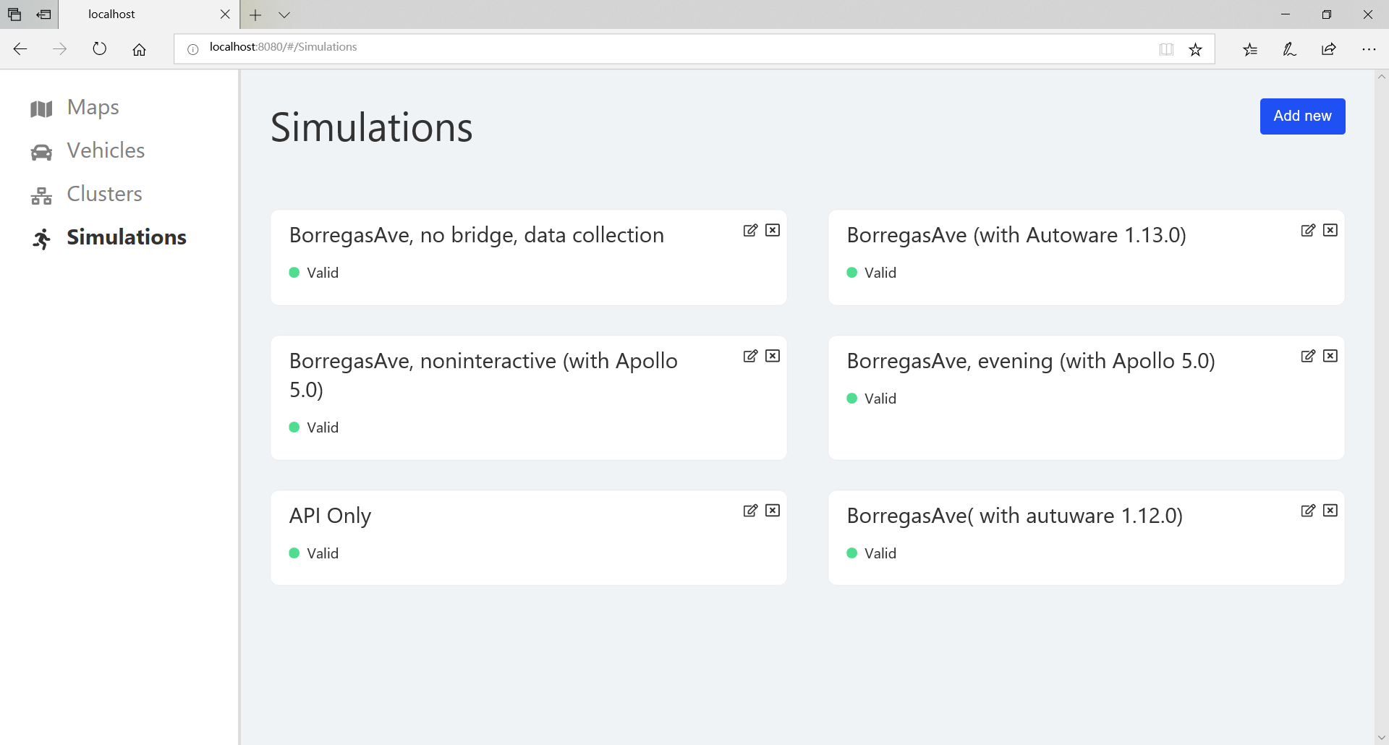Open the browser tab list dropdown

click(284, 14)
